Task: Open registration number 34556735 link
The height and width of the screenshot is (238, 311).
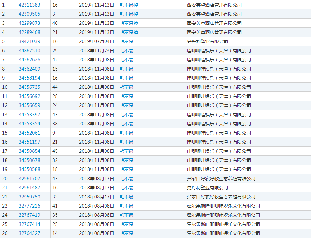Action: click(29, 87)
